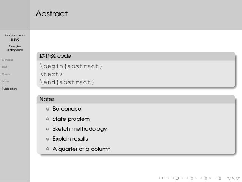The width and height of the screenshot is (242, 182).
Task: Select the Math section link
Action: pos(5,81)
